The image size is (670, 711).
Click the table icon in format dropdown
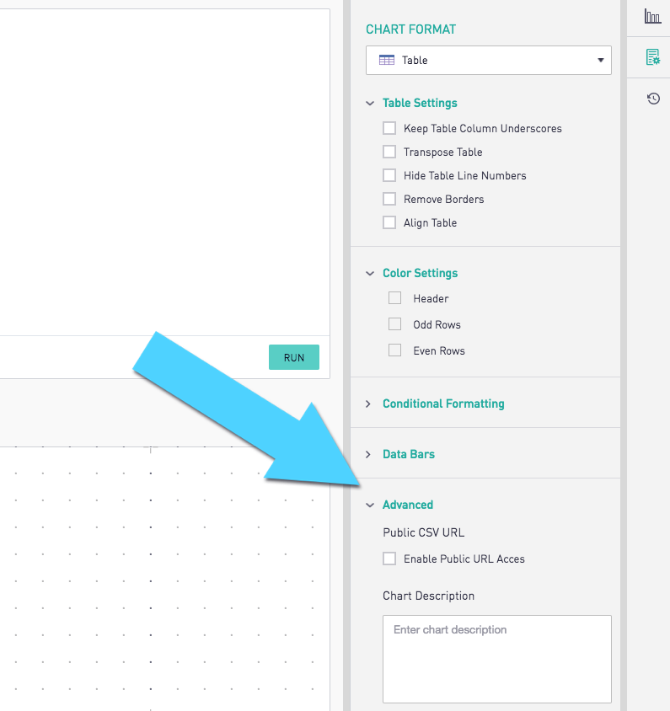(x=387, y=60)
